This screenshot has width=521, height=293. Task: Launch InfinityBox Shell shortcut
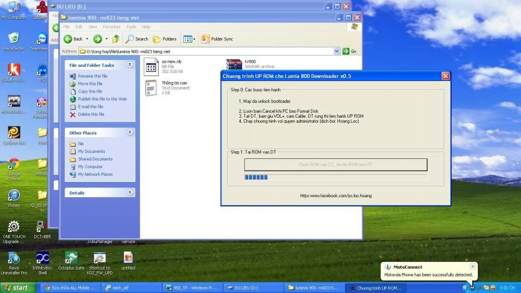coord(42,263)
